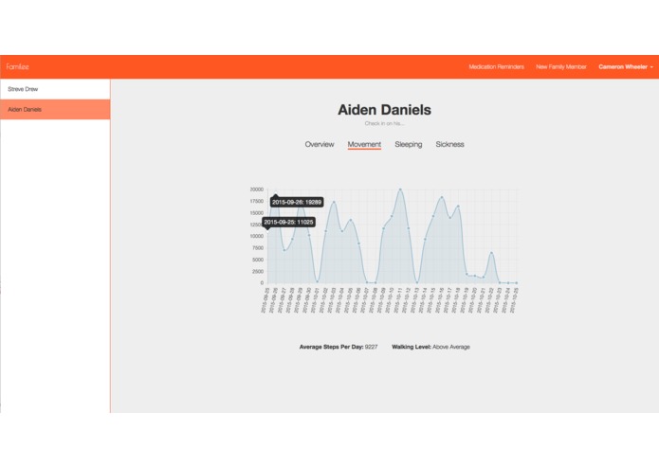The image size is (659, 468).
Task: Open Medication Reminders page
Action: [496, 66]
